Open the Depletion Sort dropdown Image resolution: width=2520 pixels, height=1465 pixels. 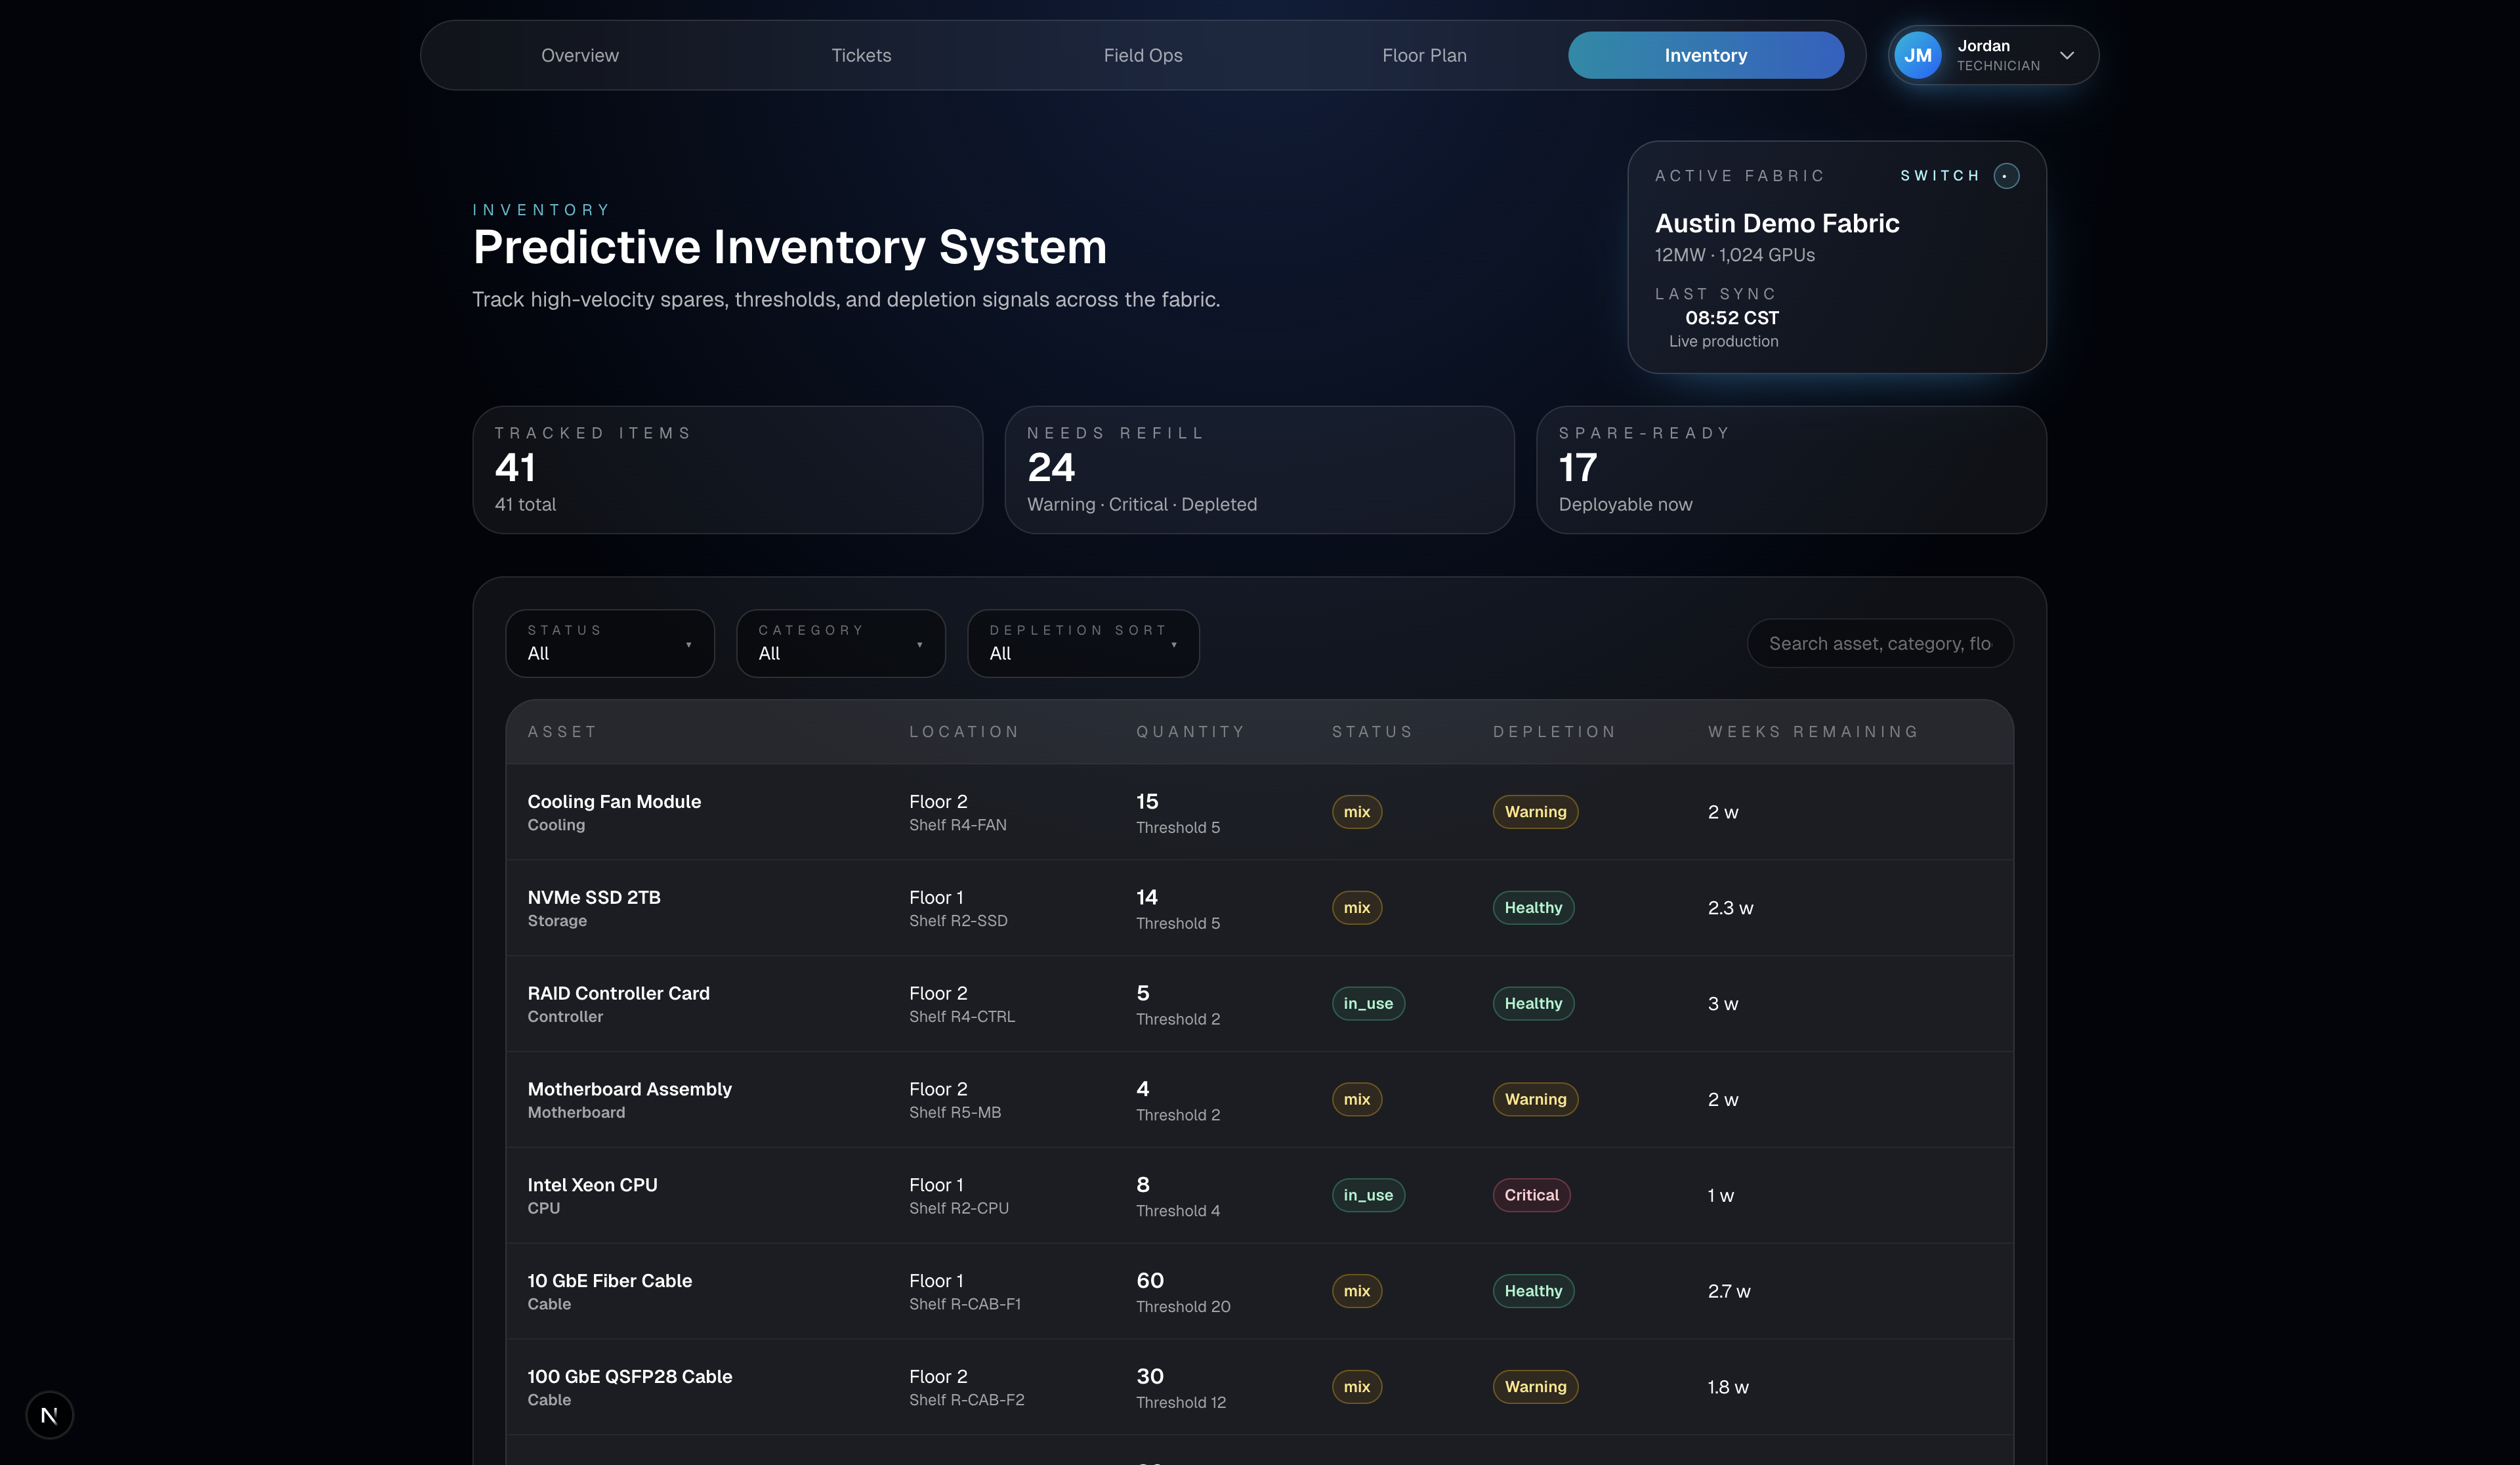(x=1082, y=643)
